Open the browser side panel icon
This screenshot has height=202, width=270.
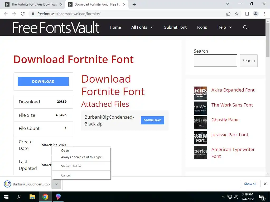coord(247,14)
